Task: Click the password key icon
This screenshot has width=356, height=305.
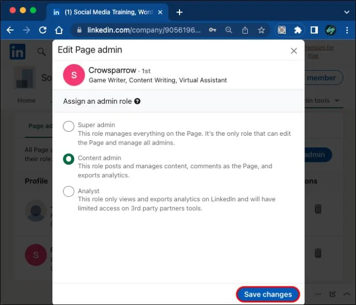Action: (x=213, y=30)
